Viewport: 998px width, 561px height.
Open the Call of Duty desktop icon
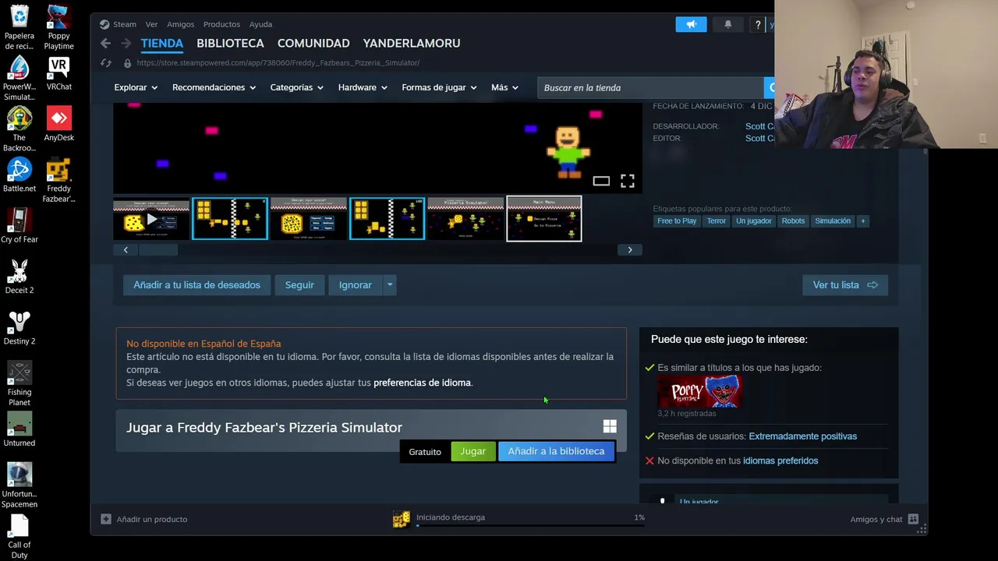(x=19, y=536)
